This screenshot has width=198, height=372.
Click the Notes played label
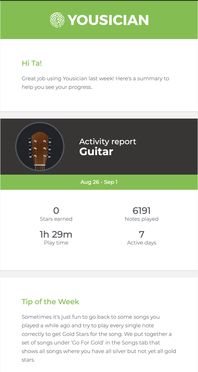point(142,219)
